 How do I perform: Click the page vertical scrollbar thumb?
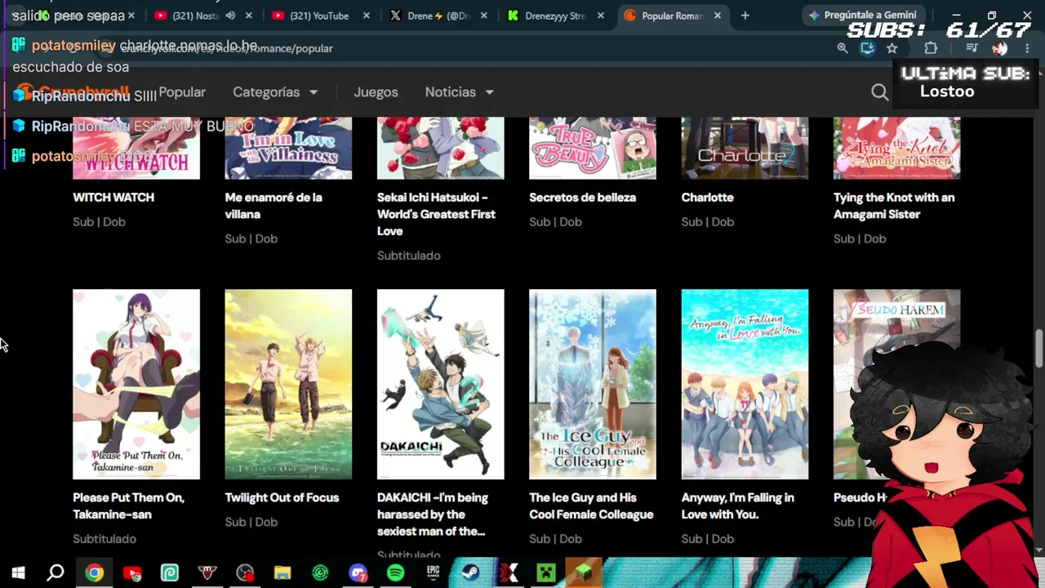coord(1038,349)
